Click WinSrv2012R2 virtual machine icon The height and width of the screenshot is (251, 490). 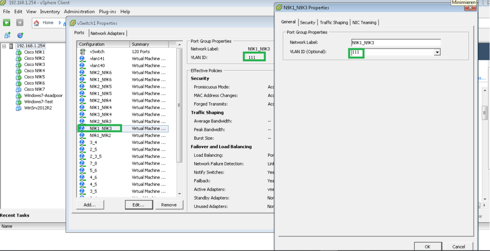tap(19, 108)
